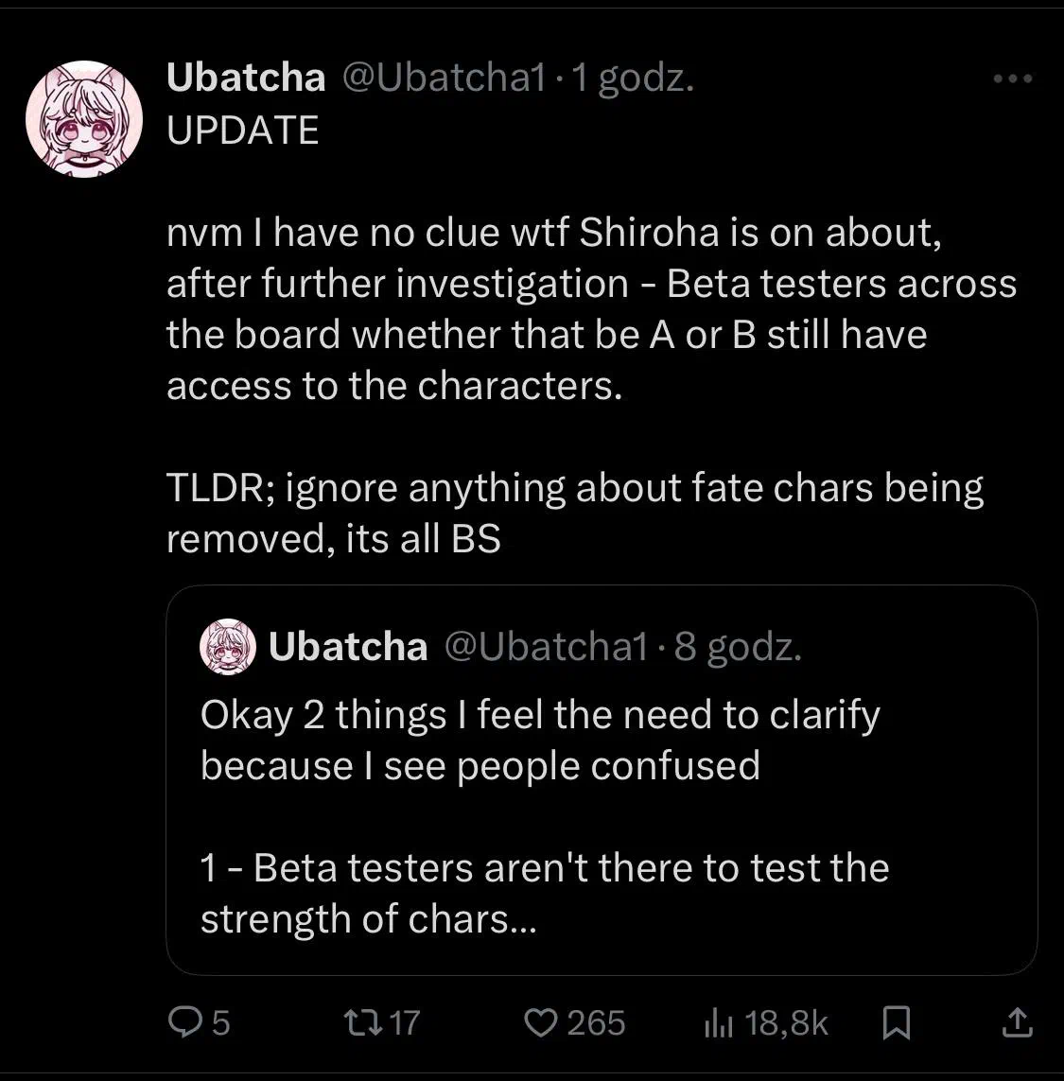Like the tweet with the heart icon
Screen dimensions: 1064x1081
pyautogui.click(x=541, y=1023)
